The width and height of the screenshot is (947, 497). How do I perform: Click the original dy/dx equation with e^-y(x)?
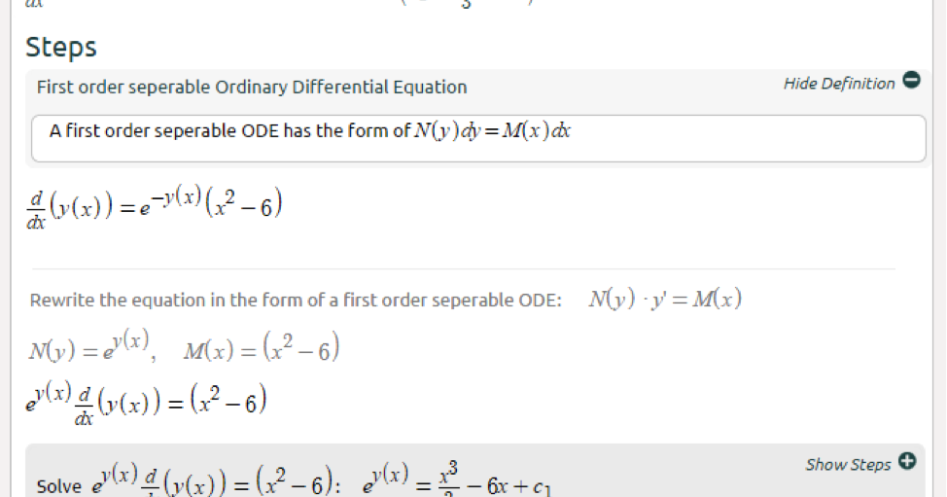pos(154,208)
